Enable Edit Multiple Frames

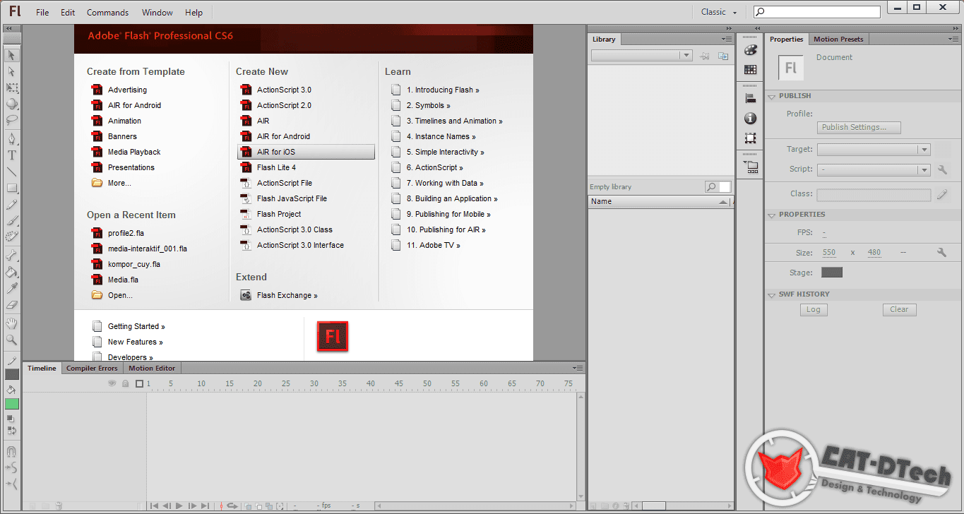[x=269, y=506]
